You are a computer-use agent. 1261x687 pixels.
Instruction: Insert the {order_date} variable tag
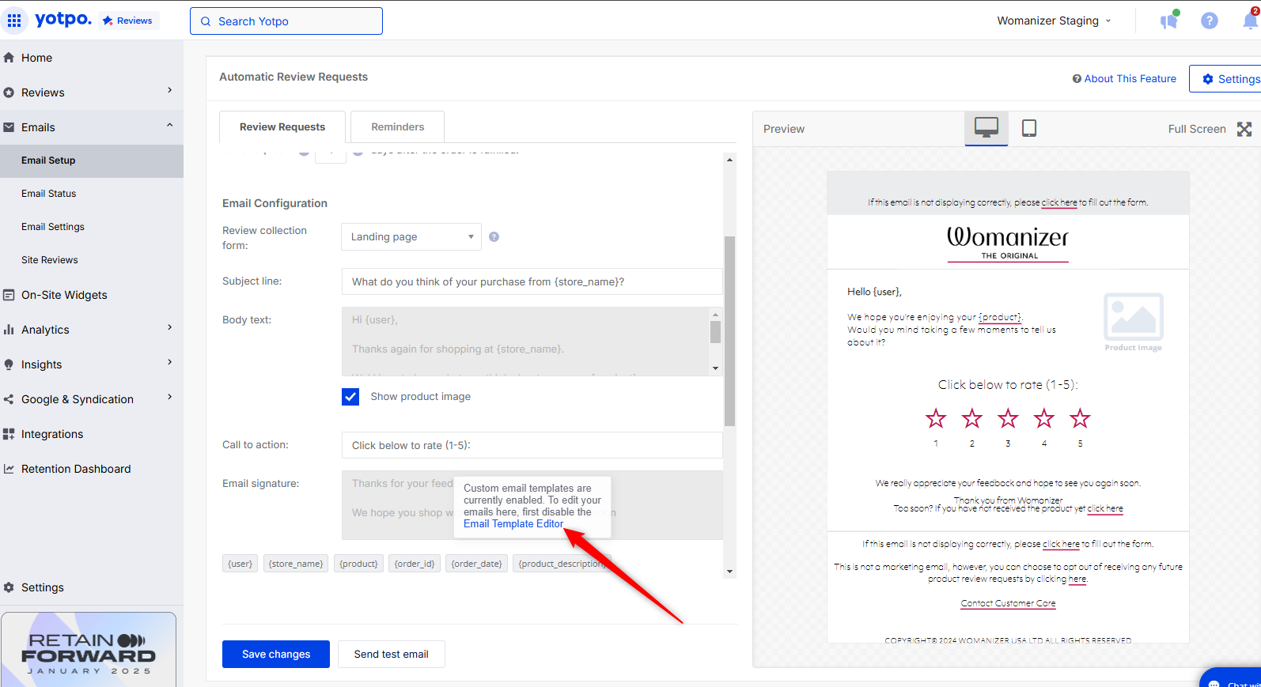click(477, 564)
